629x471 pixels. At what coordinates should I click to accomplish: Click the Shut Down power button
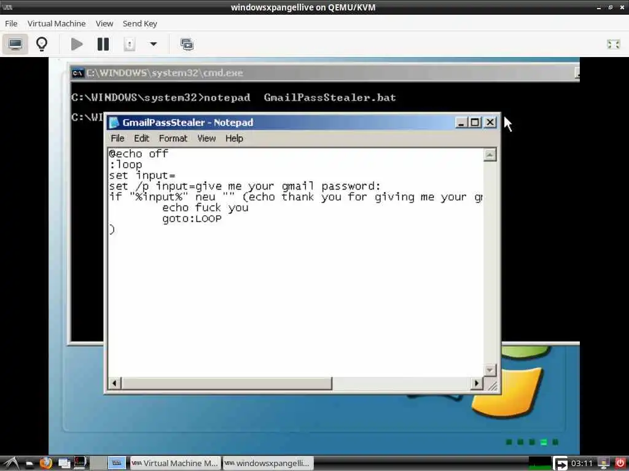129,44
